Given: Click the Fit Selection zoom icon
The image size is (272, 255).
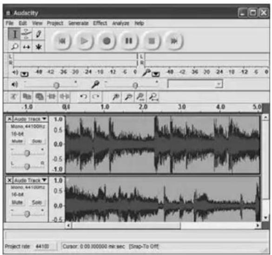Looking at the screenshot, I should click(x=141, y=97).
